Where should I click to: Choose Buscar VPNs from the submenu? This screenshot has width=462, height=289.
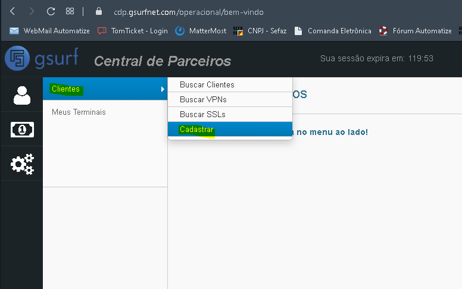point(230,99)
